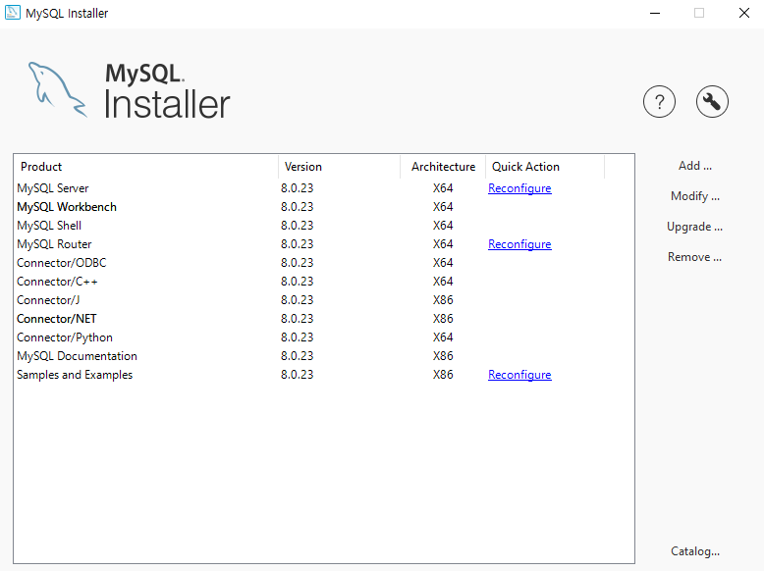
Task: Click the version cell of MySQL Server
Action: (297, 188)
